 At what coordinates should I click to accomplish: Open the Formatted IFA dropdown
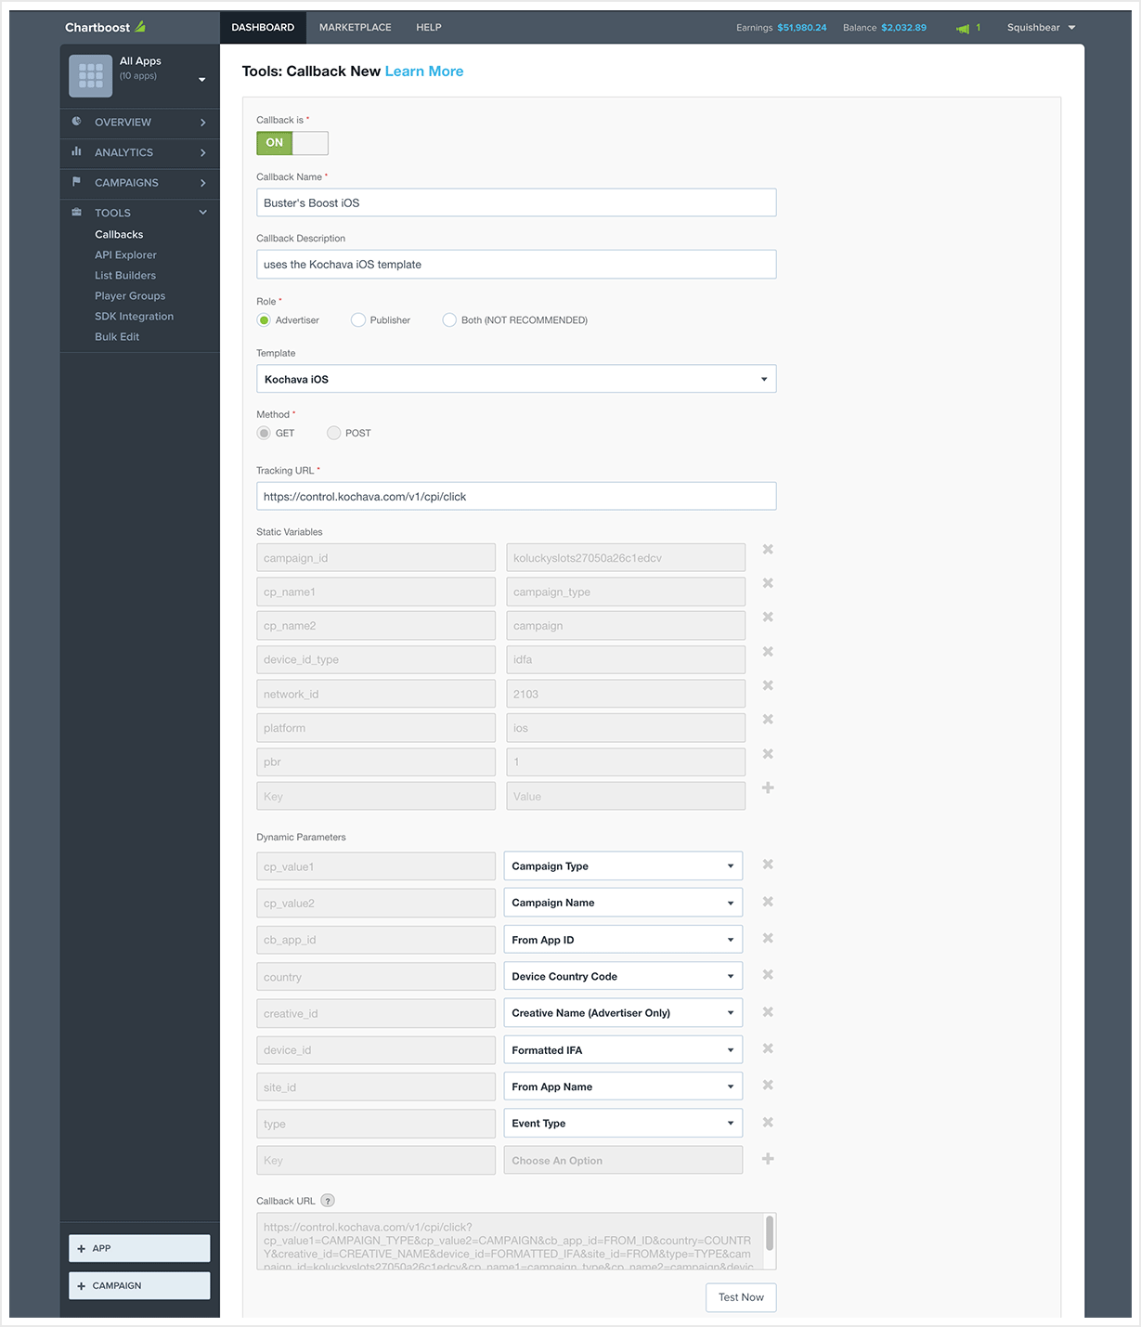(623, 1050)
